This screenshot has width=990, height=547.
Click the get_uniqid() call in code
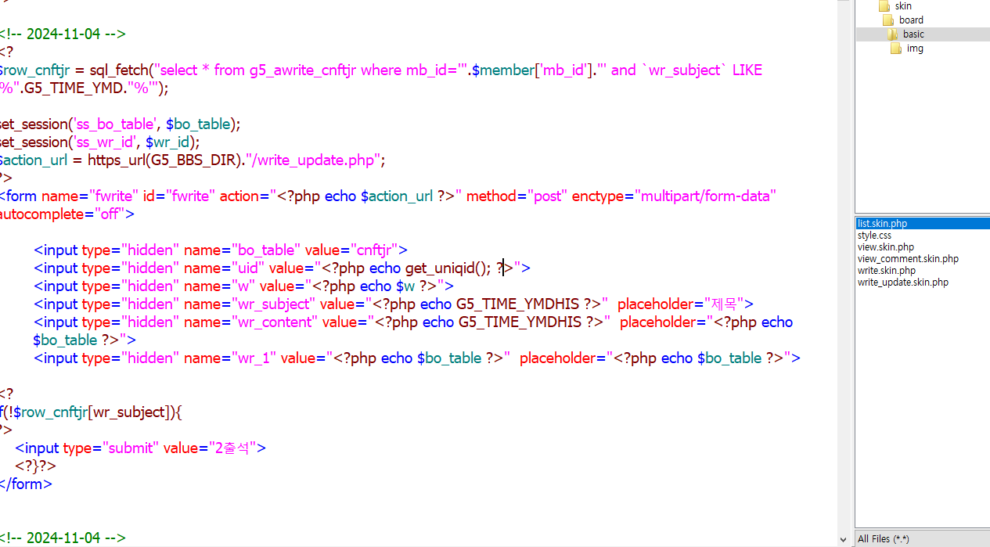tap(448, 268)
